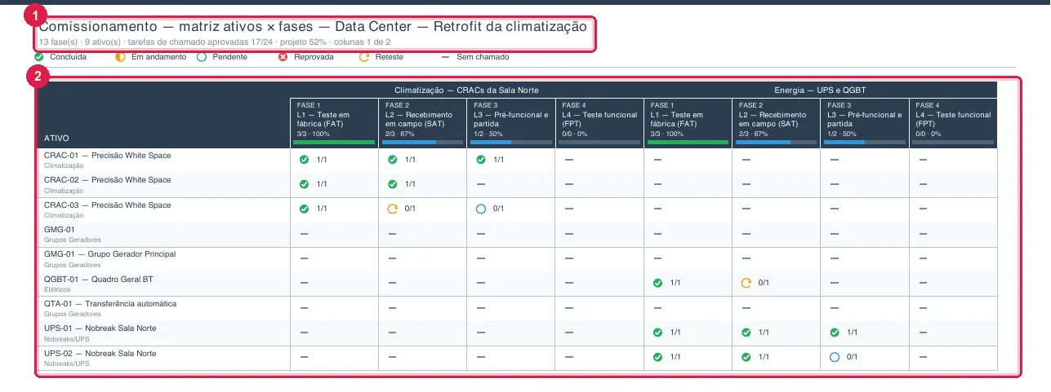Click Energia FASE 1 green progress bar

click(687, 142)
